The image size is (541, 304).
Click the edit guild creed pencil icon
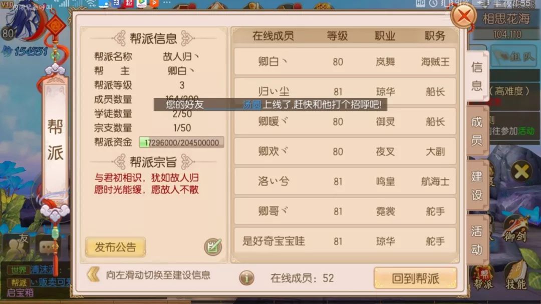coord(213,246)
